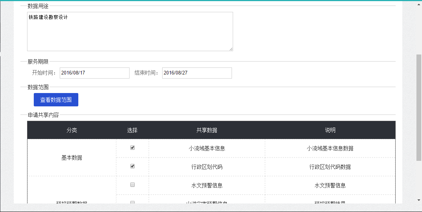Select the 基本数据 category cell
The image size is (422, 212).
pos(72,158)
